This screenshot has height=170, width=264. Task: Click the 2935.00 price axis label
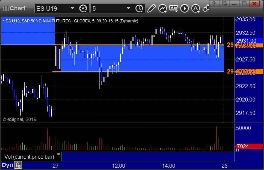[x=246, y=20]
